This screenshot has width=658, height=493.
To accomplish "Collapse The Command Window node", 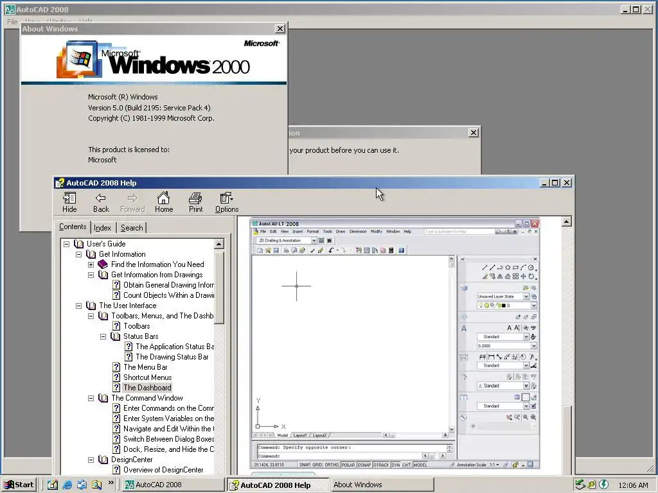I will (91, 398).
